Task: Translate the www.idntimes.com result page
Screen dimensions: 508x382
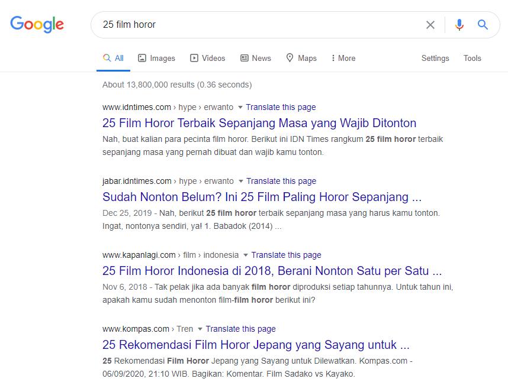Action: (x=281, y=107)
